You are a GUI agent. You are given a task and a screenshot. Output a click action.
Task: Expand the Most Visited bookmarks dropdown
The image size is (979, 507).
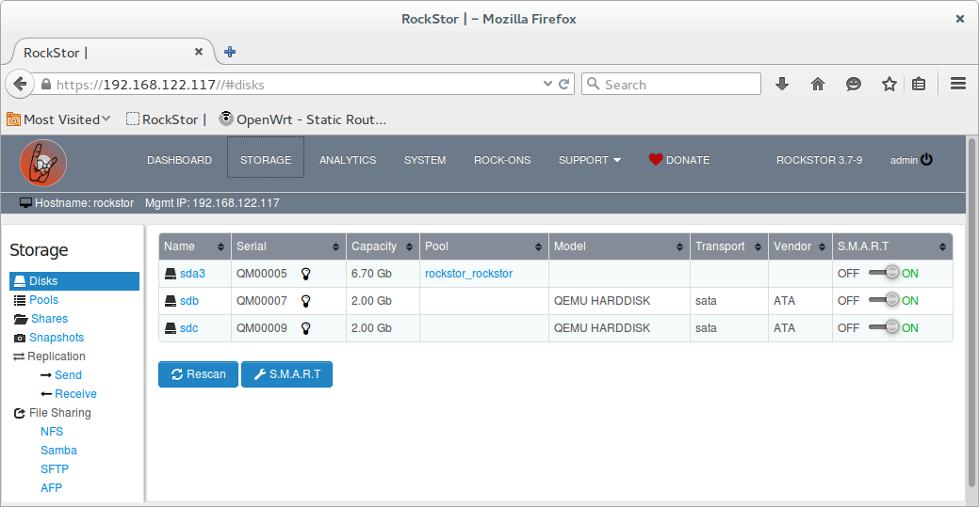click(x=106, y=119)
